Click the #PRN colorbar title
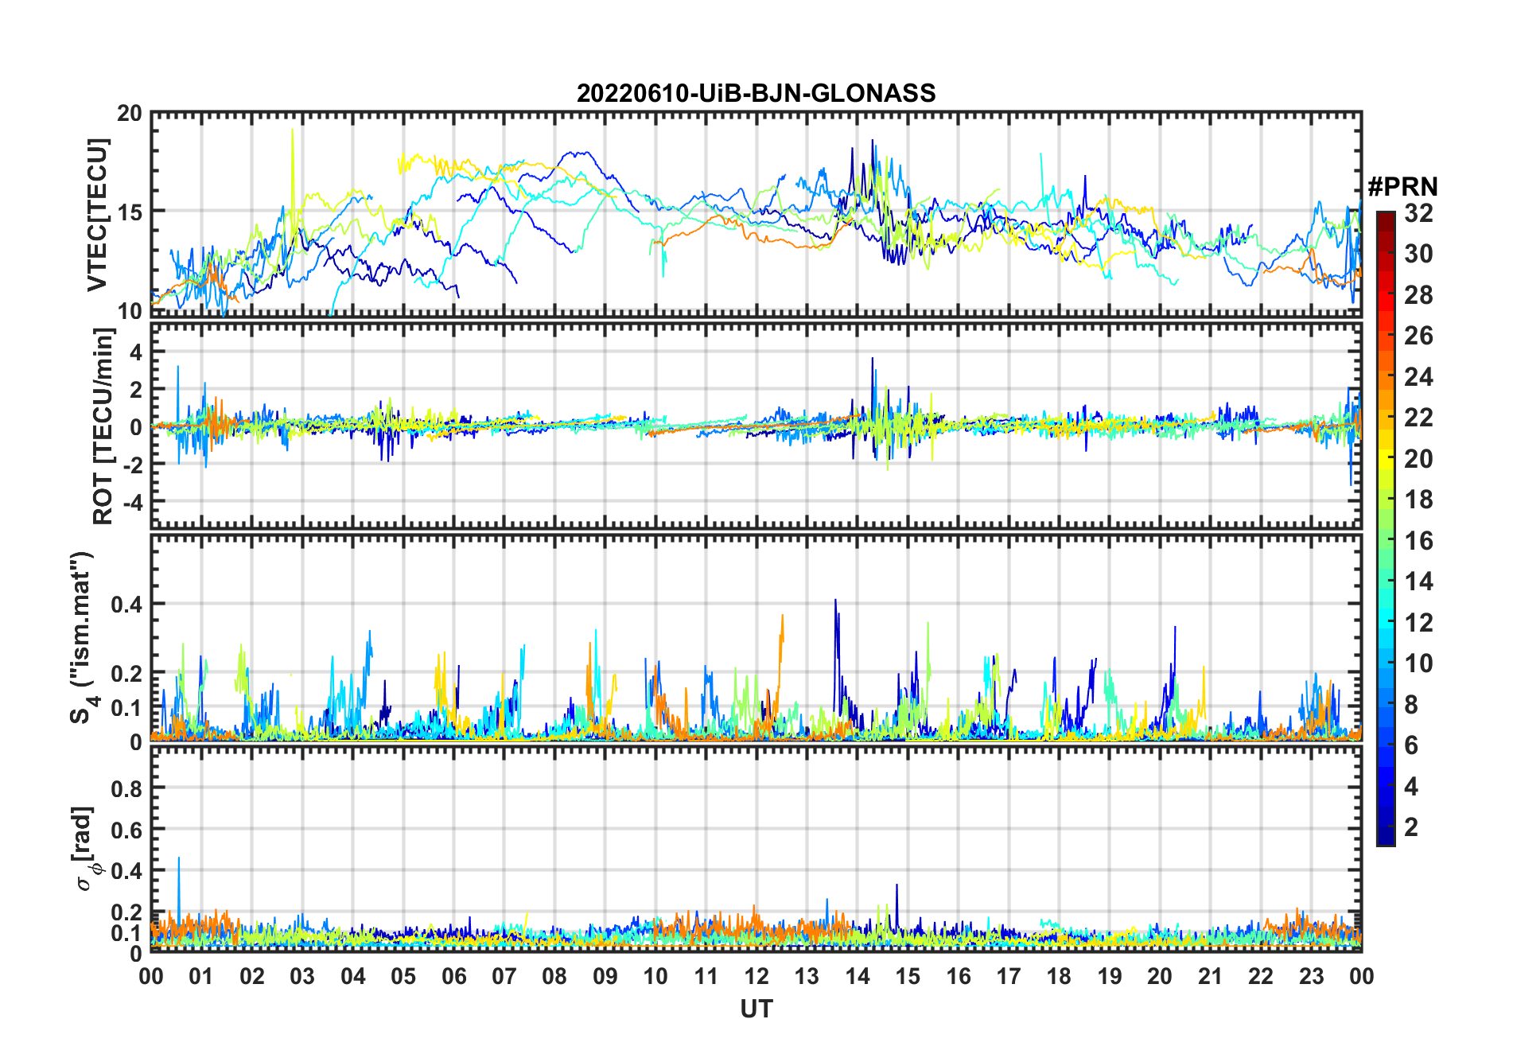Viewport: 1513px width, 1058px height. pyautogui.click(x=1402, y=187)
